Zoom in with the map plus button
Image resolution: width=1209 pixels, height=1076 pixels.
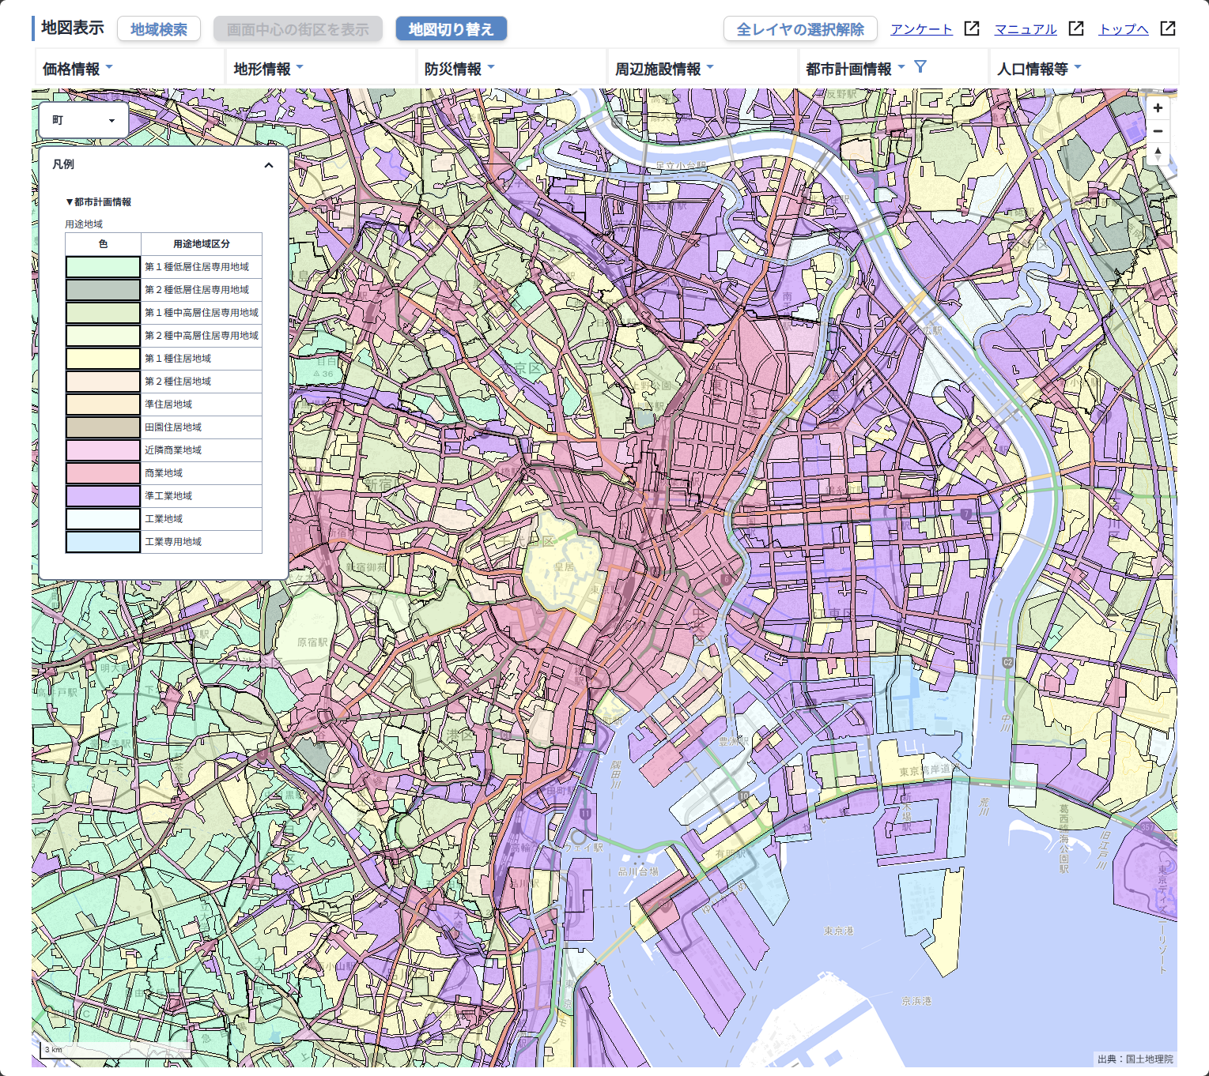coord(1158,108)
